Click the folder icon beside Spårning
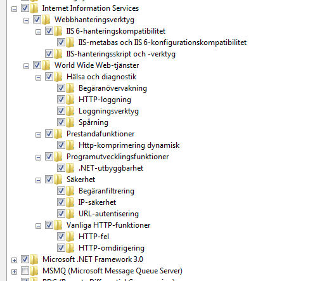Viewport: 322px width, 281px height. pyautogui.click(x=70, y=122)
